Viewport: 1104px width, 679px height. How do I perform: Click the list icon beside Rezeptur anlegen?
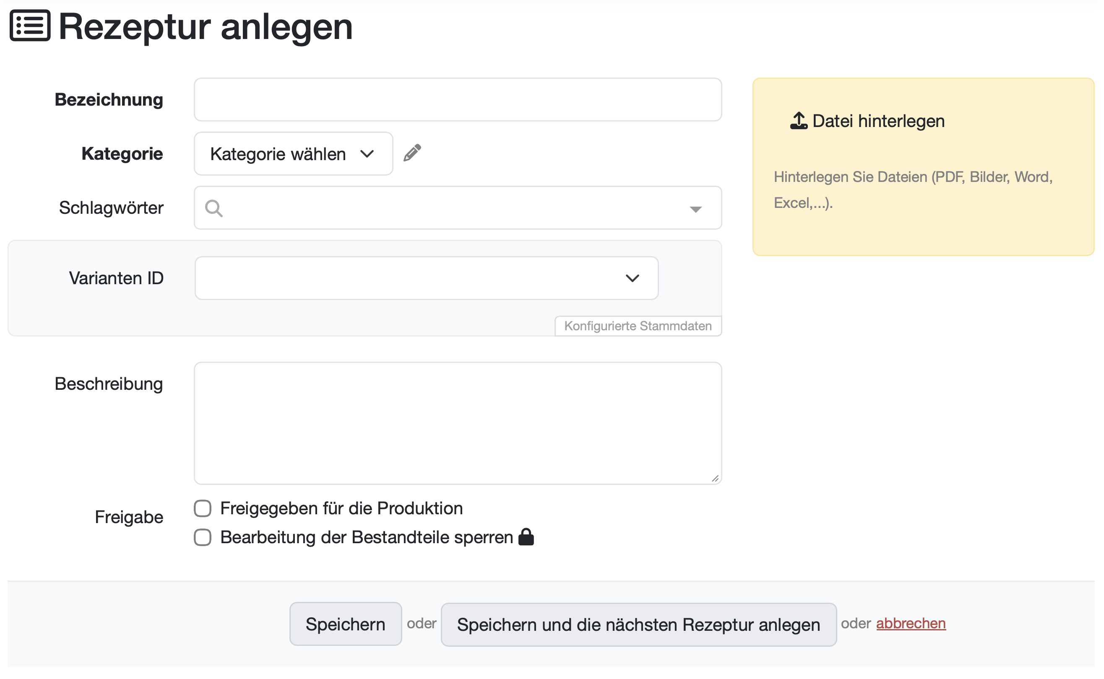point(30,26)
